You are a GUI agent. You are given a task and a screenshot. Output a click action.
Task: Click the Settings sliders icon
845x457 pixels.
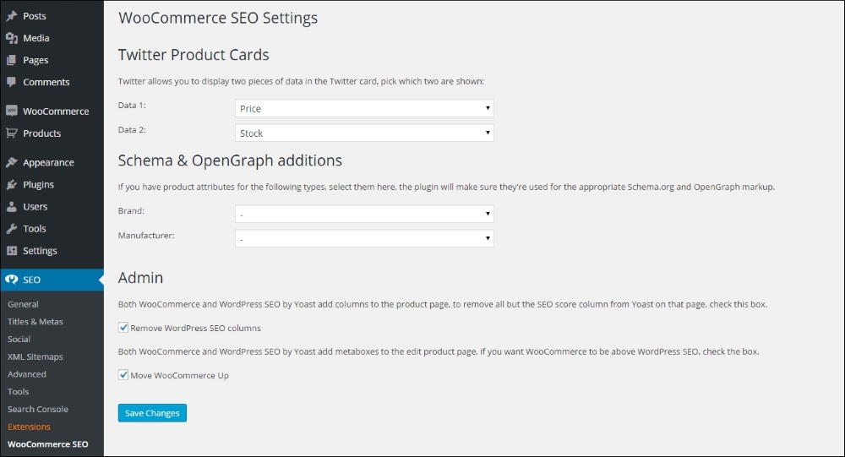click(11, 251)
